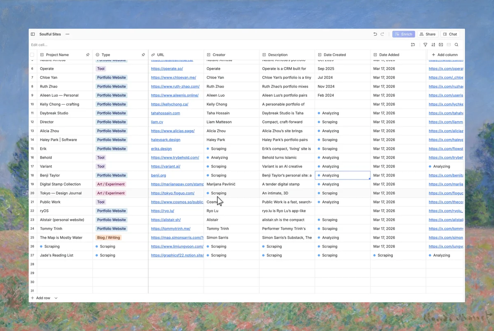Screen dimensions: 494x331
Task: Toggle the select-all rows checkbox
Action: (32, 55)
